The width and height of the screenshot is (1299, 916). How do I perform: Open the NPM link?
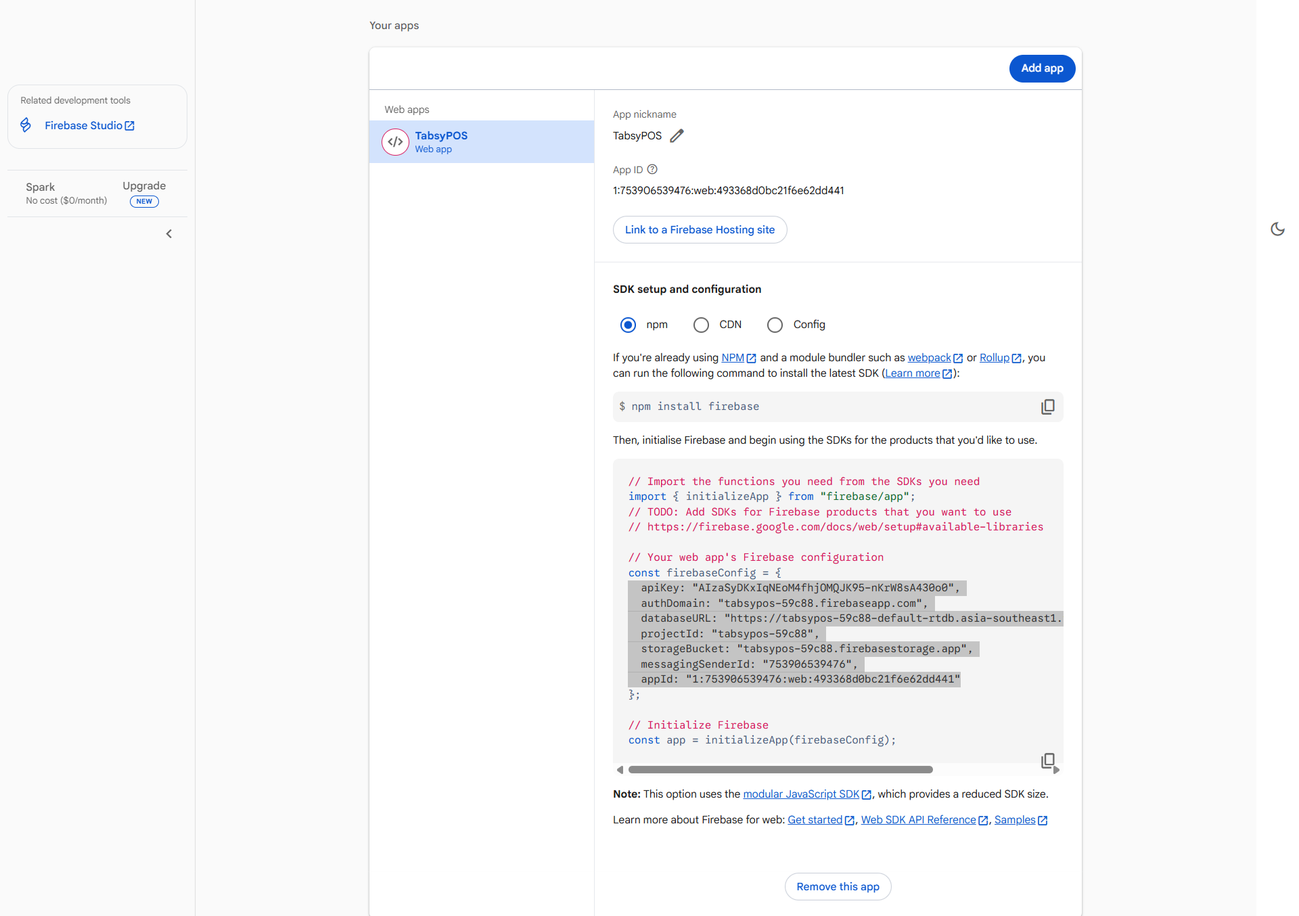coord(738,358)
